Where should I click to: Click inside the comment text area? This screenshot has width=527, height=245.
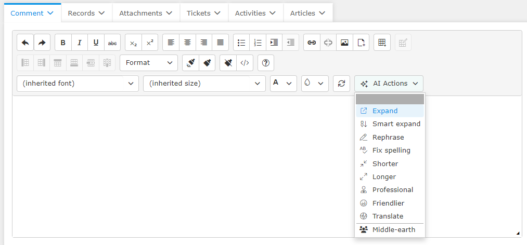click(x=182, y=166)
